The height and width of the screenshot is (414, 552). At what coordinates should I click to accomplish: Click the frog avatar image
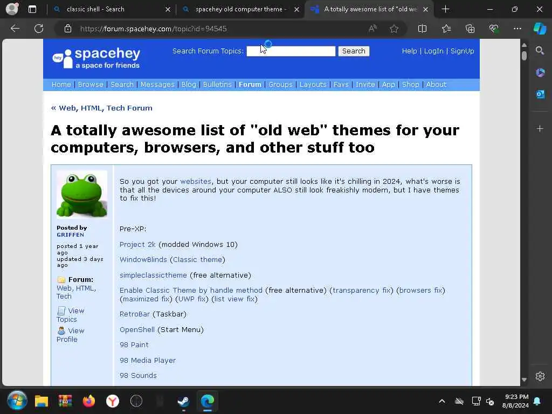click(x=82, y=194)
